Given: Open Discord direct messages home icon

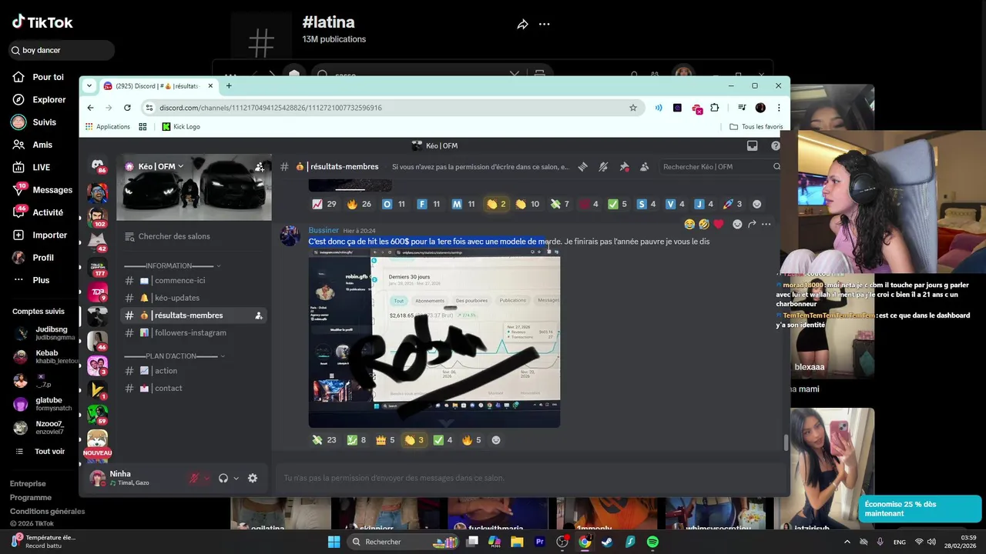Looking at the screenshot, I should [97, 165].
